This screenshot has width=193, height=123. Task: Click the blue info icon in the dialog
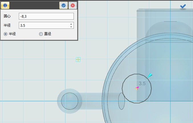coord(5,5)
